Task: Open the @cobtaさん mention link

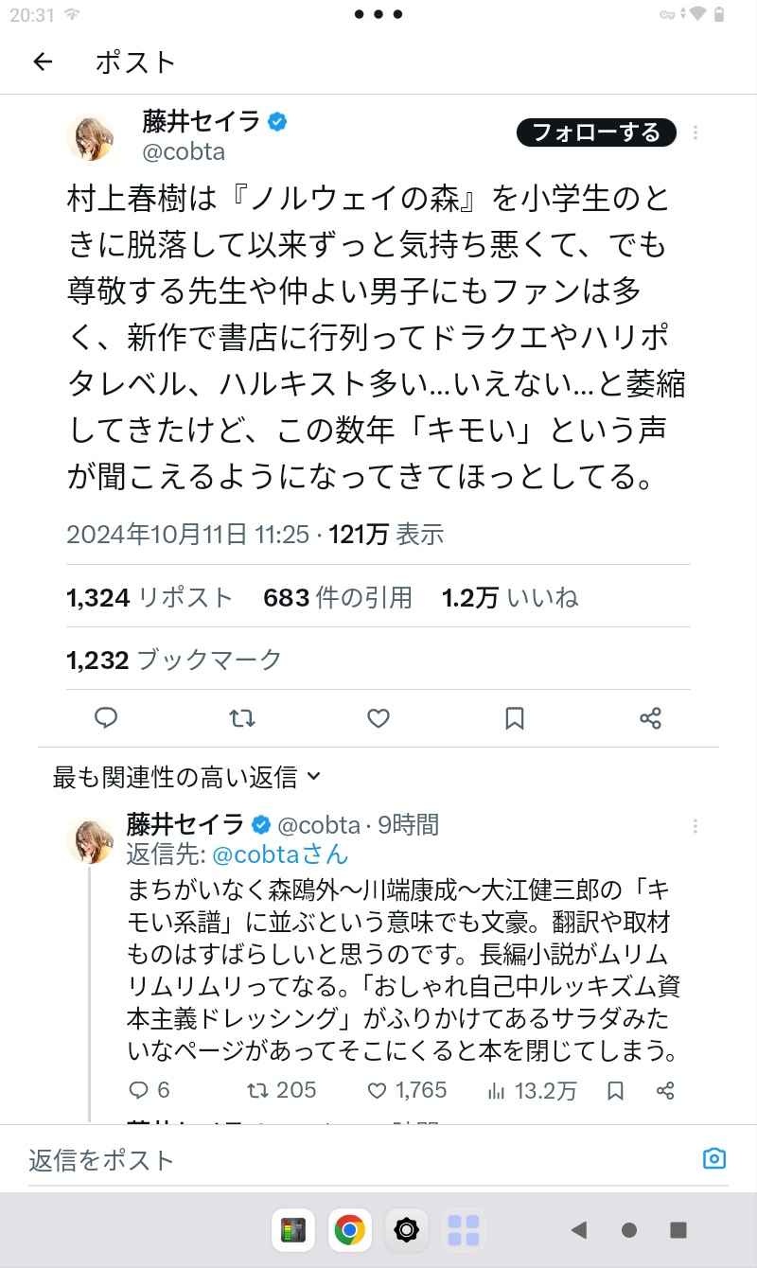Action: [280, 854]
